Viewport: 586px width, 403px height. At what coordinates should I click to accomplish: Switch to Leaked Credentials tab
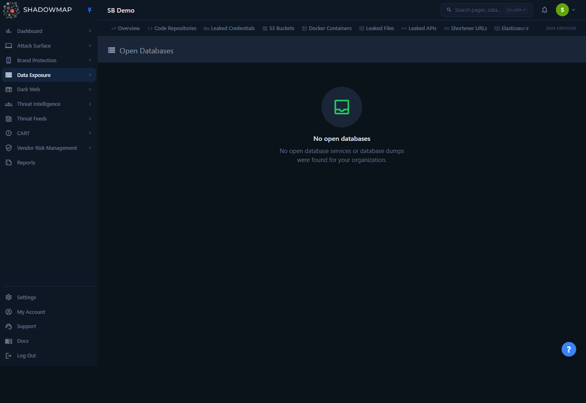(229, 28)
